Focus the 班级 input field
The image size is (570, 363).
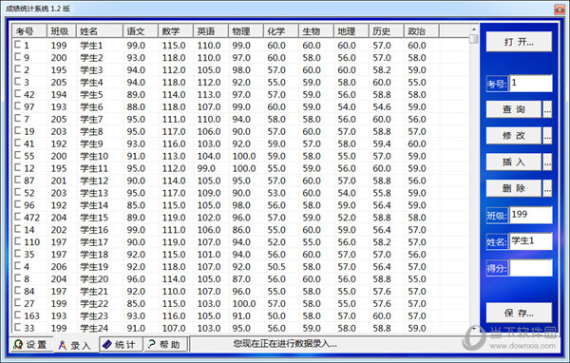click(531, 215)
